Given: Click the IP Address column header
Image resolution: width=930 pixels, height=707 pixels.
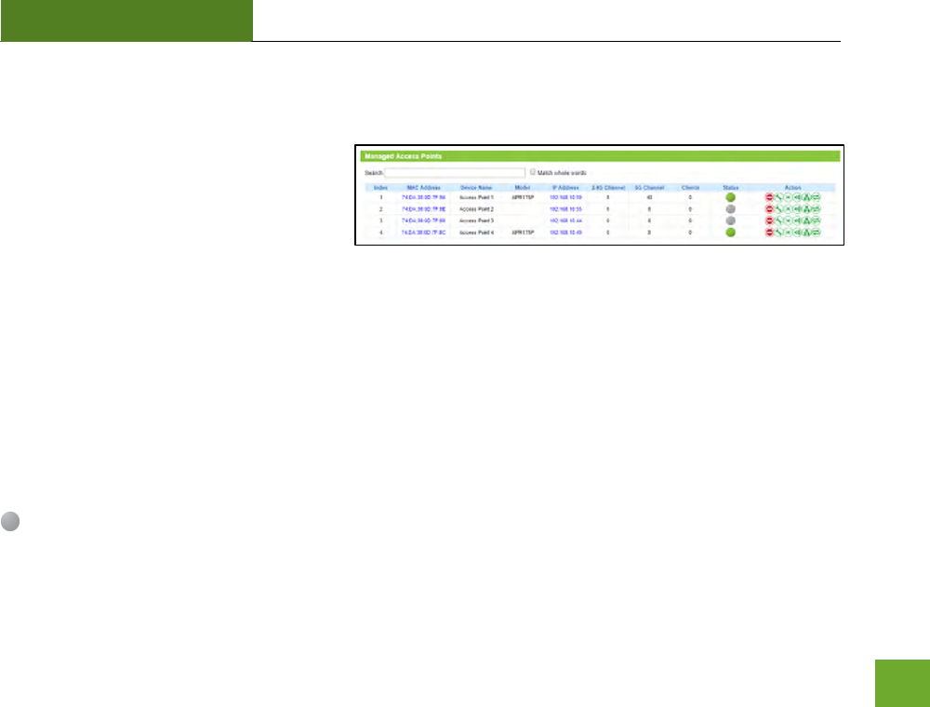Looking at the screenshot, I should pos(565,187).
